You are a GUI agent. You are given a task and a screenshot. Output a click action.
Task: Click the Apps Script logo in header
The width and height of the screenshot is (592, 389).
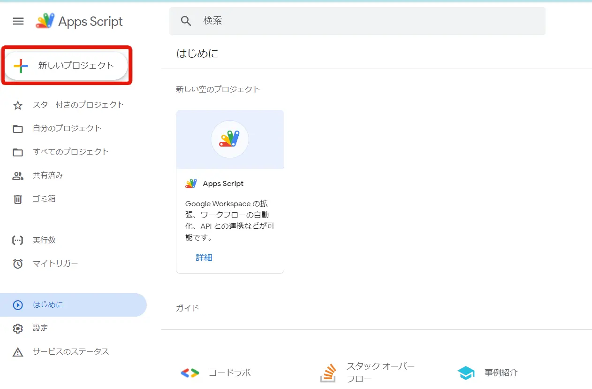click(79, 21)
